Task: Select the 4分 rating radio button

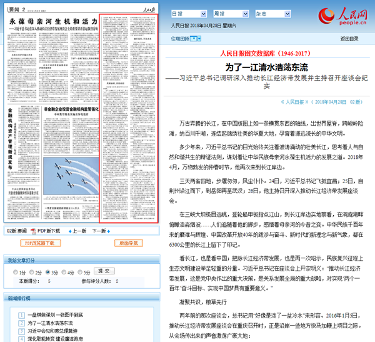Action: (x=64, y=272)
